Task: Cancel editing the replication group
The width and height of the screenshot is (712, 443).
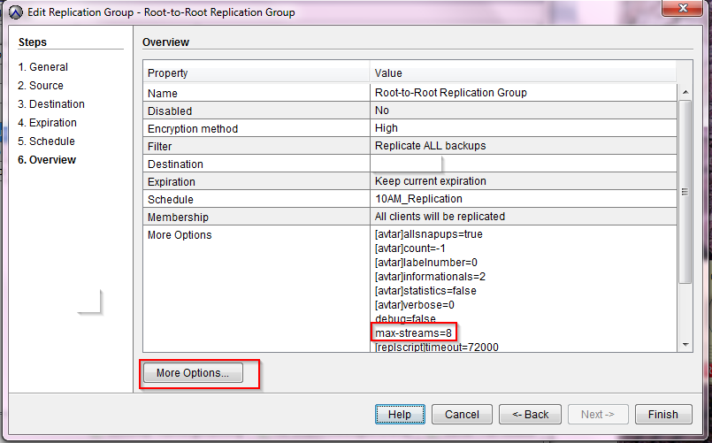Action: click(462, 415)
